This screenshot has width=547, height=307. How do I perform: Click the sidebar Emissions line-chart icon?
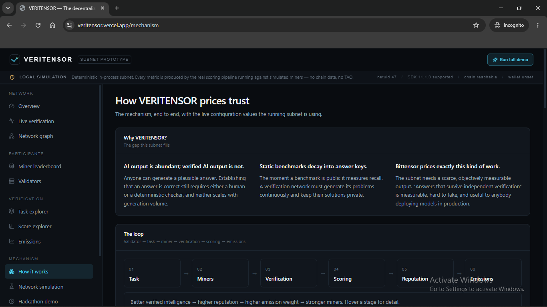12,241
